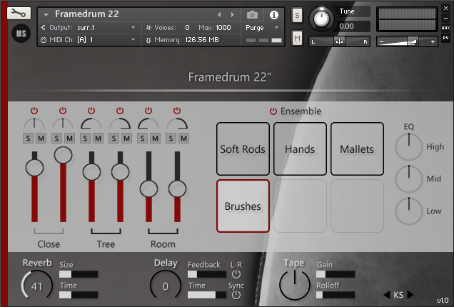Click the Reverb amount knob showing 41
Screen dimensions: 454x307
37,286
